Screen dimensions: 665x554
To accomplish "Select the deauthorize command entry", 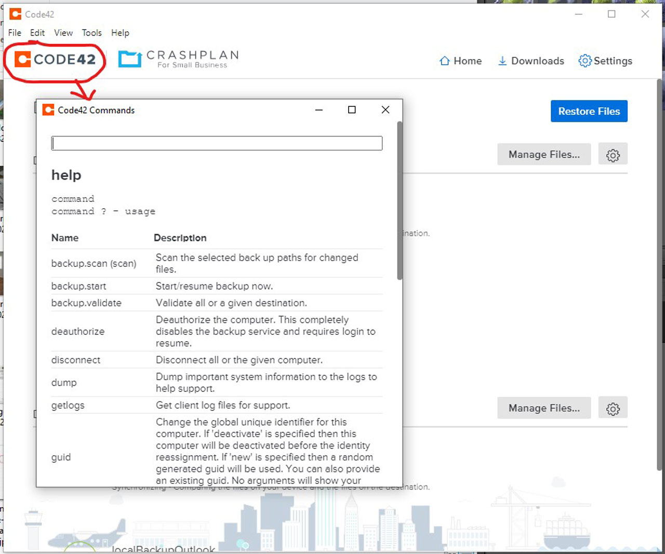I will coord(77,331).
